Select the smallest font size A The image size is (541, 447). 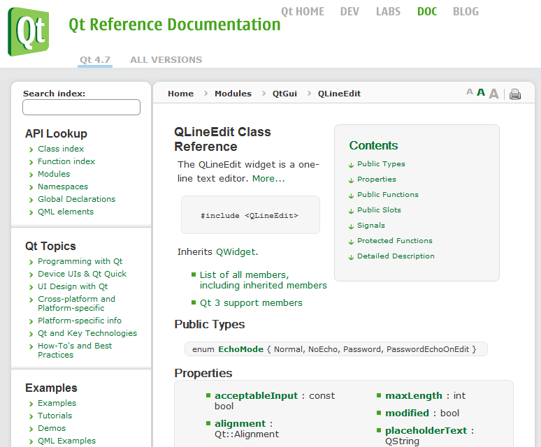click(470, 91)
